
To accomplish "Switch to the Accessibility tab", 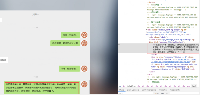I will [x=175, y=90].
